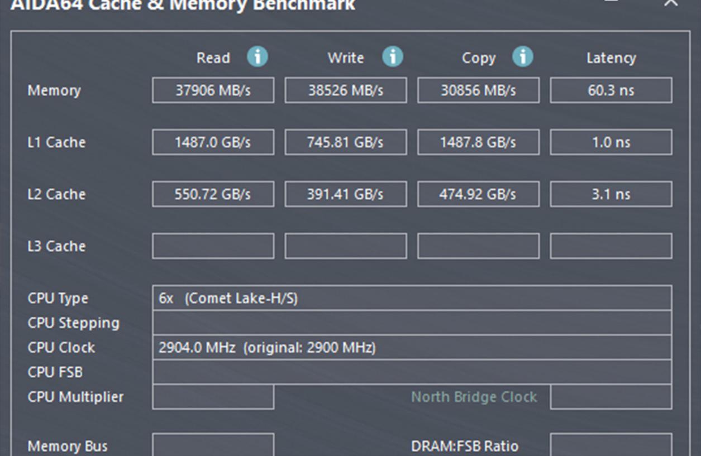Select the empty North Bridge Clock box
The width and height of the screenshot is (701, 456).
click(x=611, y=397)
